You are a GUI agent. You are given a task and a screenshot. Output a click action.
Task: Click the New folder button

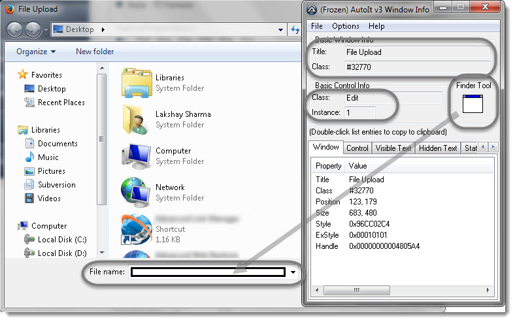tap(95, 52)
